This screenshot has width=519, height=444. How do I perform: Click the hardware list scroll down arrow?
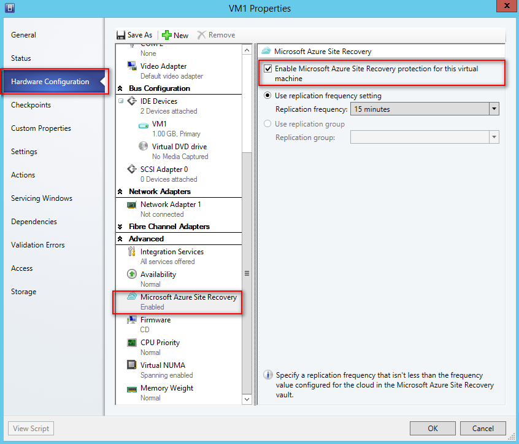point(247,399)
